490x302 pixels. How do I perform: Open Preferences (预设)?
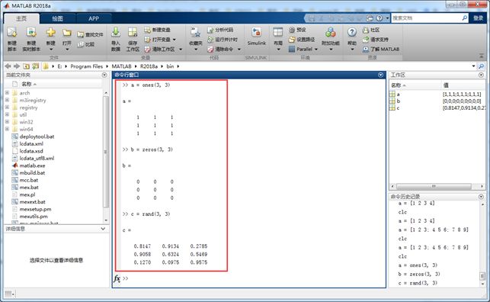(x=297, y=30)
